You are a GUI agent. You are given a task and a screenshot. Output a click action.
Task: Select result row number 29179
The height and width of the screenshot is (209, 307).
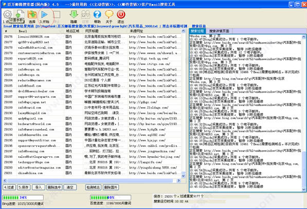[92, 53]
